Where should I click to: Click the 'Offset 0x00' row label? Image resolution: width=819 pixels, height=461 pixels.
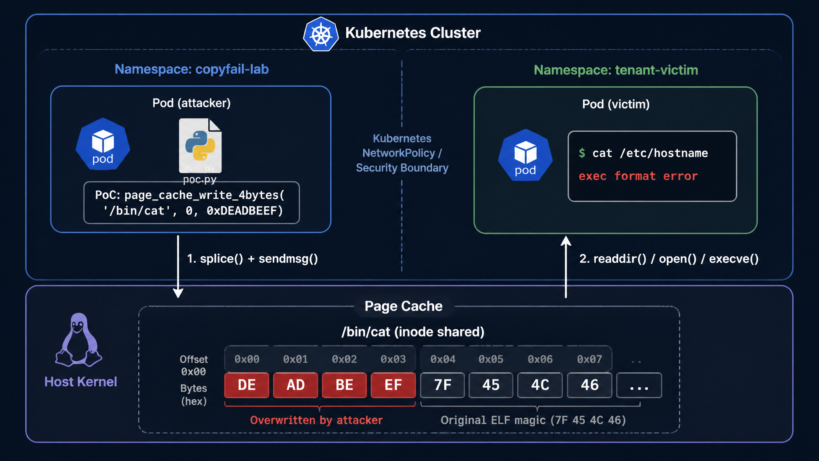[194, 365]
